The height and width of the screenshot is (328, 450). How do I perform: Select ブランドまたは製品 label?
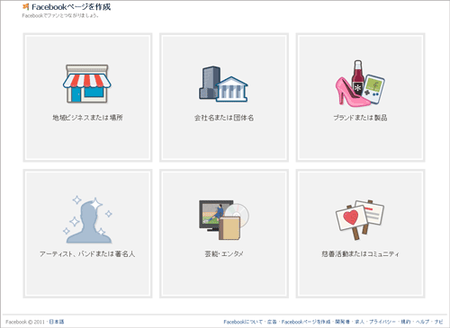pos(360,118)
